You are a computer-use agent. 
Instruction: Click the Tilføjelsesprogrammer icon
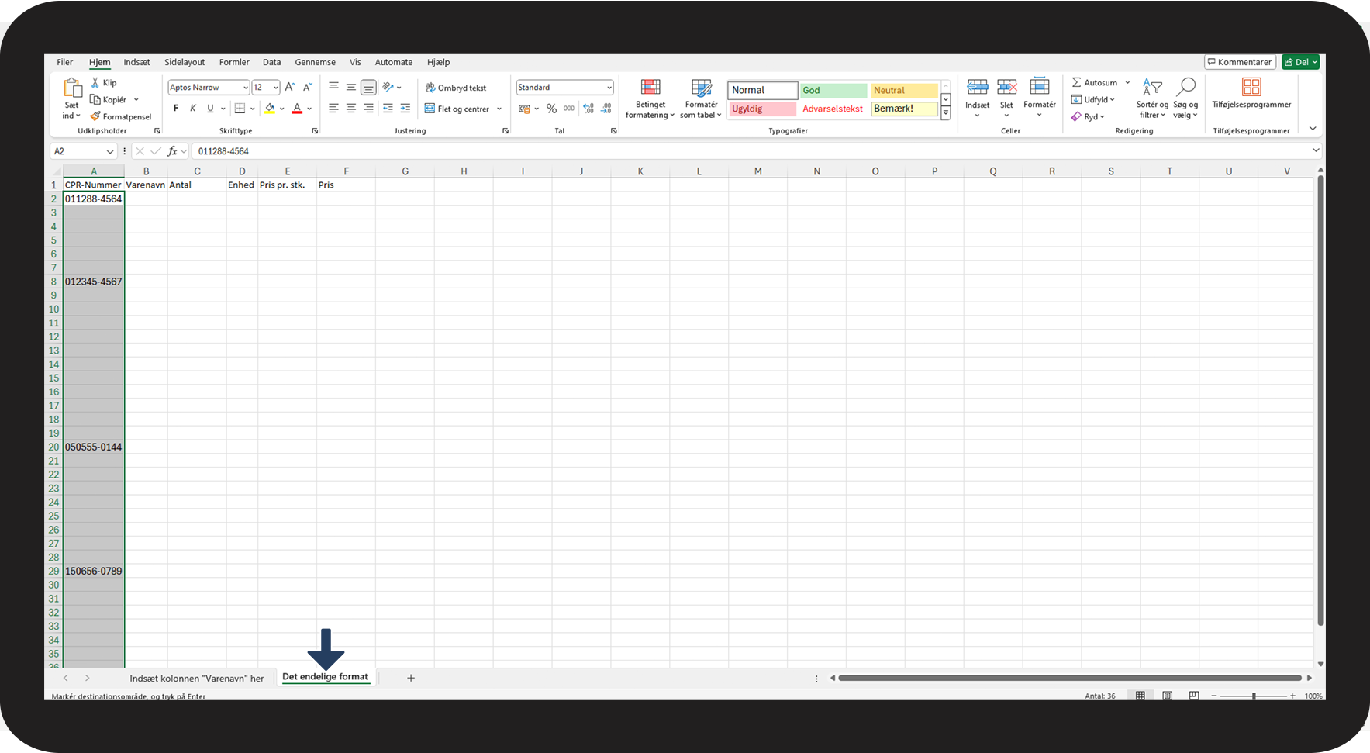click(x=1251, y=87)
